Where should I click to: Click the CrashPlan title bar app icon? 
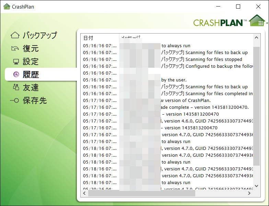pos(7,7)
